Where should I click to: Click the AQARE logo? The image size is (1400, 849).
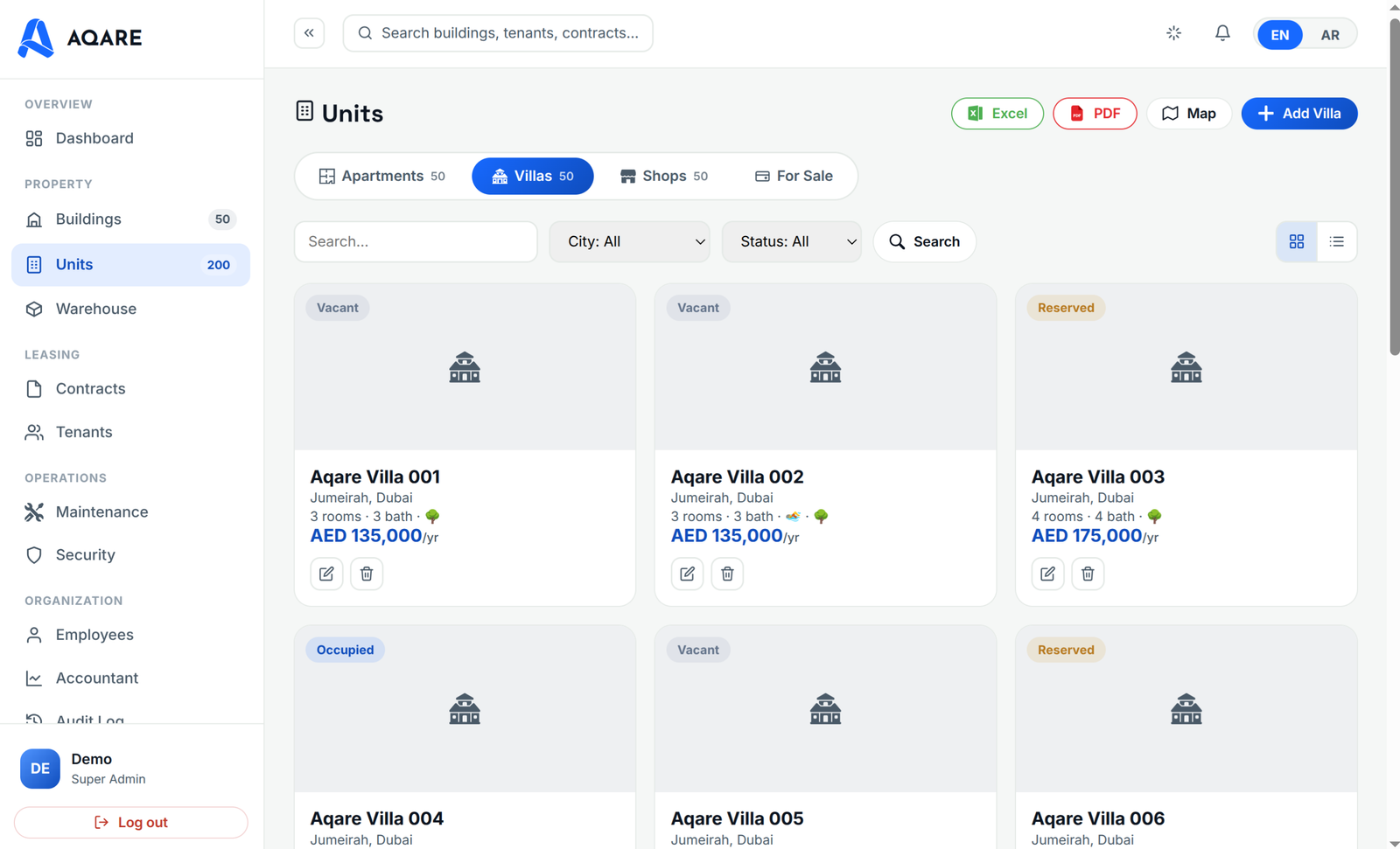point(80,38)
